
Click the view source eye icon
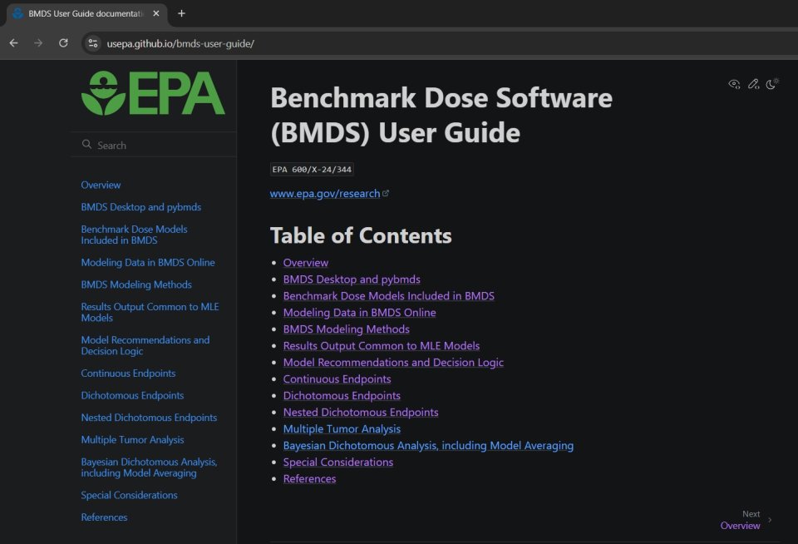(734, 84)
